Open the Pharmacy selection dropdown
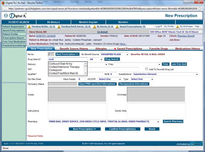 click(160, 121)
